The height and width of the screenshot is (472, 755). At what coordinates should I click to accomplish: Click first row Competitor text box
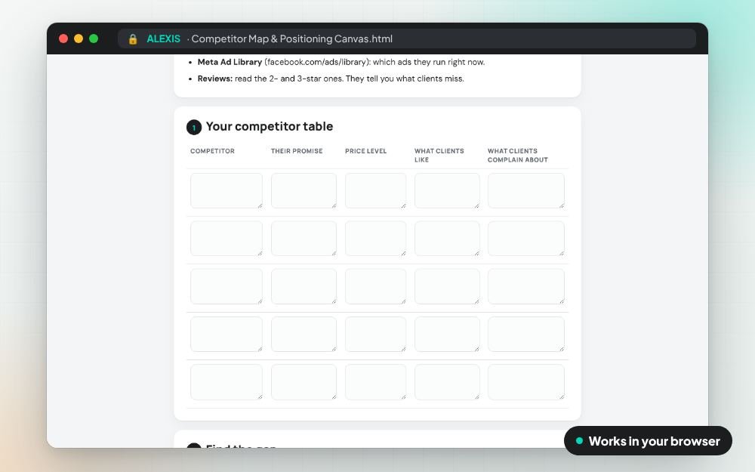tap(226, 191)
